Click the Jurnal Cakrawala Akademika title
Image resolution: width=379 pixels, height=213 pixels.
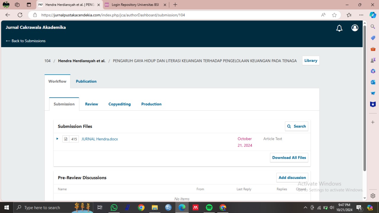[x=36, y=27]
